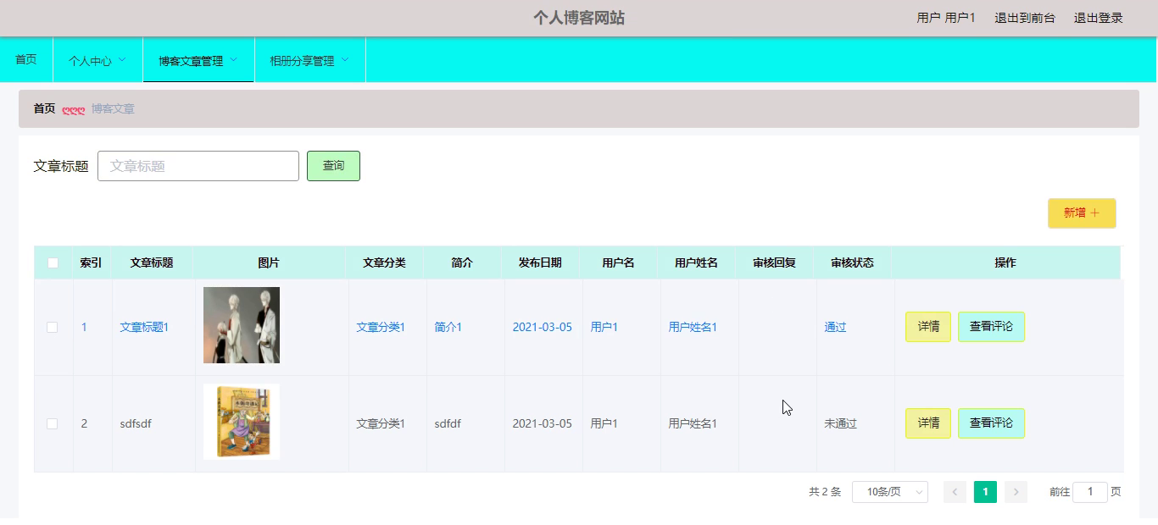This screenshot has width=1158, height=525.
Task: Click the 发布日期 column header
Action: tap(540, 262)
